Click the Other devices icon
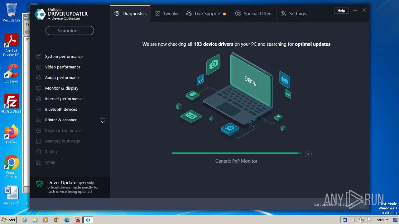This screenshot has width=399, height=224. click(39, 162)
